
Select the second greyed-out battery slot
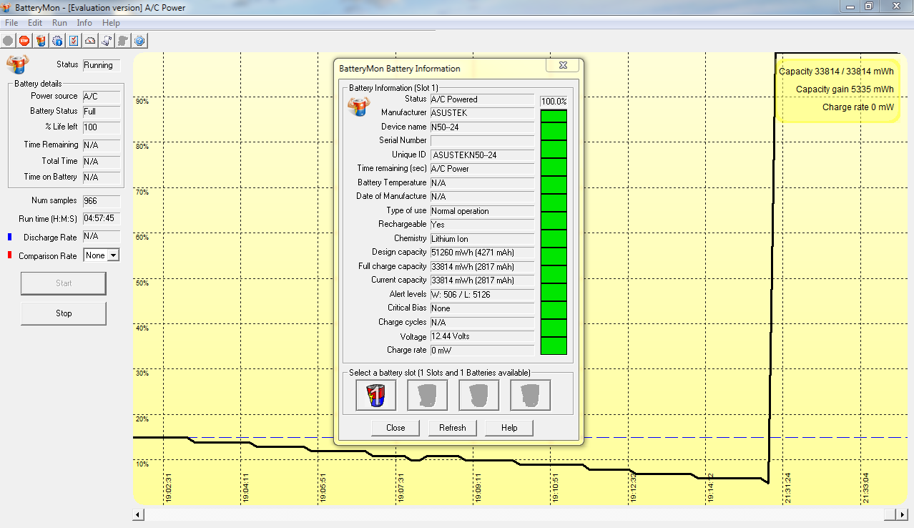[427, 395]
